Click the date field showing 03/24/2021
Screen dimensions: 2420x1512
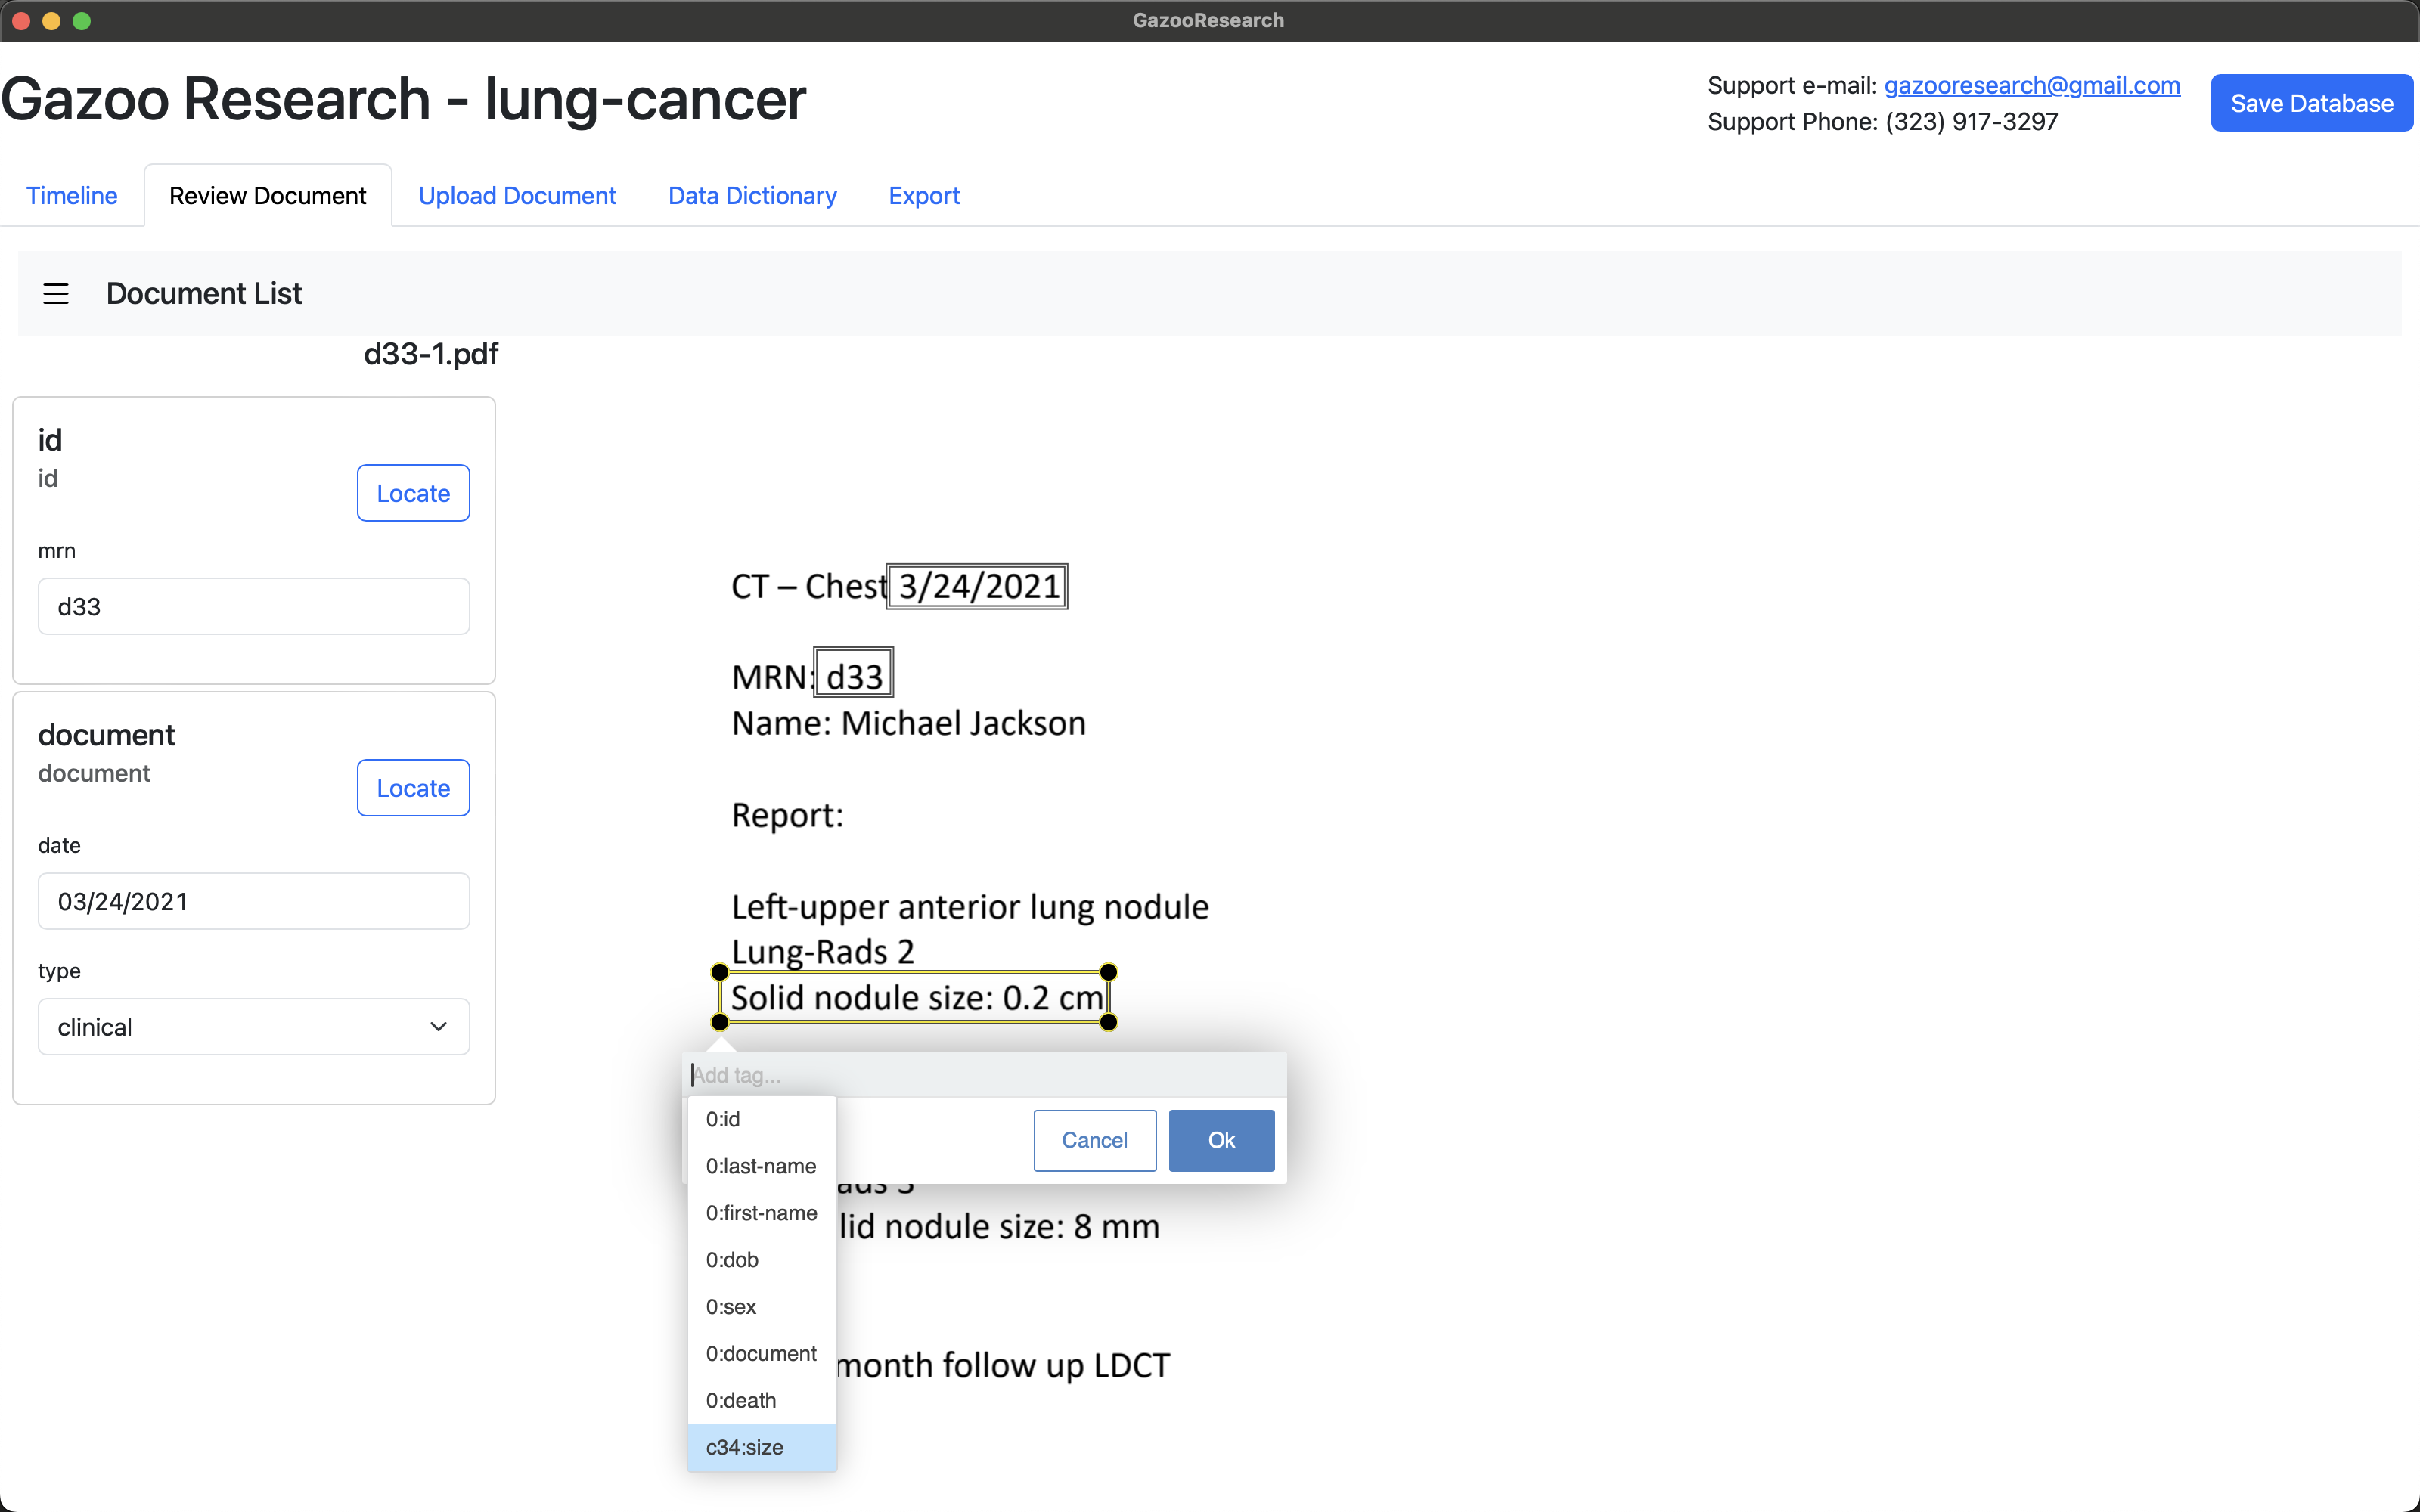(253, 901)
